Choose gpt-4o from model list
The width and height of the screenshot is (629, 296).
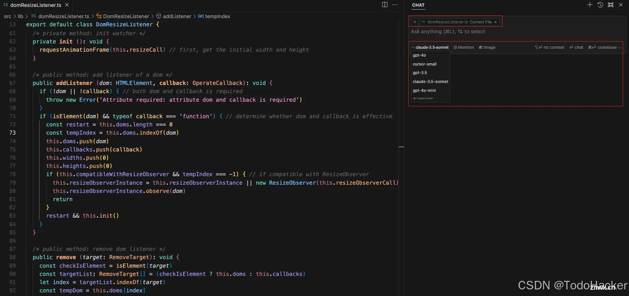419,55
